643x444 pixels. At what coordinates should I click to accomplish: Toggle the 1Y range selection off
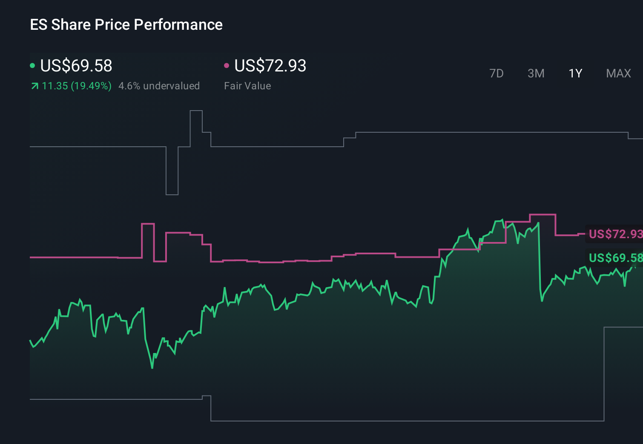coord(575,73)
